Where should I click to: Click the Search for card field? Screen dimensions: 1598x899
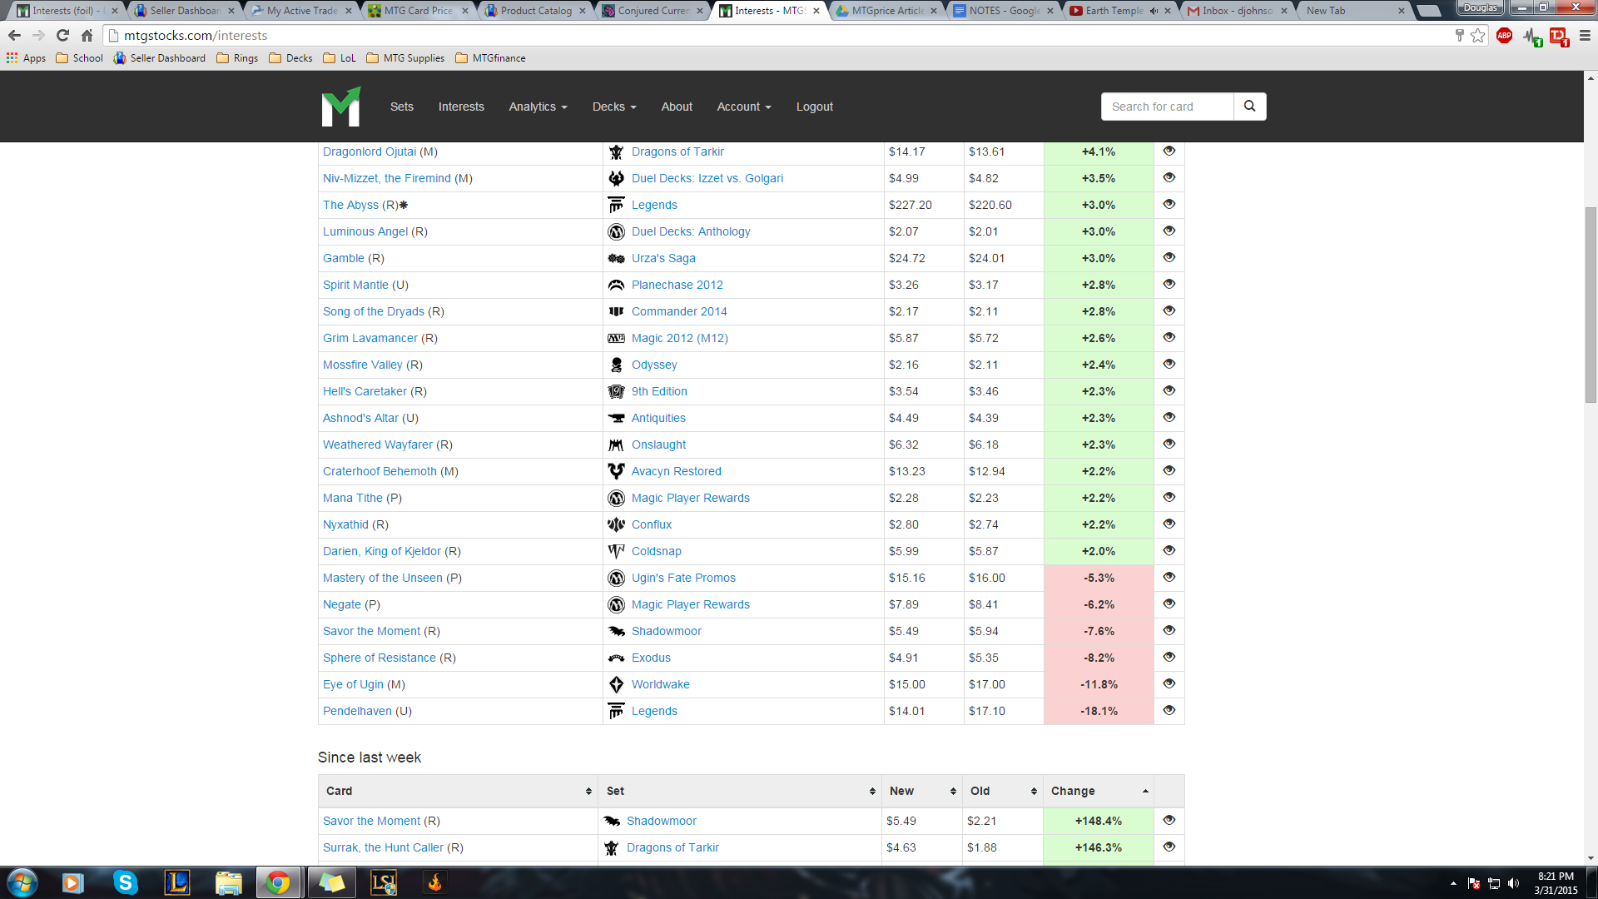(1167, 107)
